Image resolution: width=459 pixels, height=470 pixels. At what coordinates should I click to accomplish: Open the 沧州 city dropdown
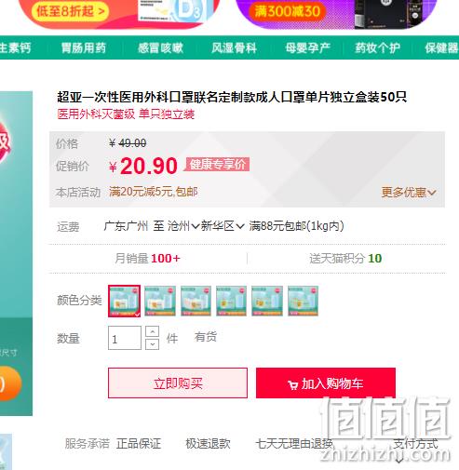(x=183, y=226)
